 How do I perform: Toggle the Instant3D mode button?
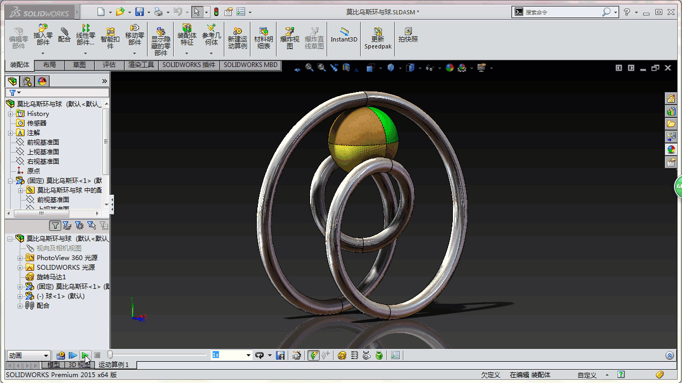[x=344, y=34]
